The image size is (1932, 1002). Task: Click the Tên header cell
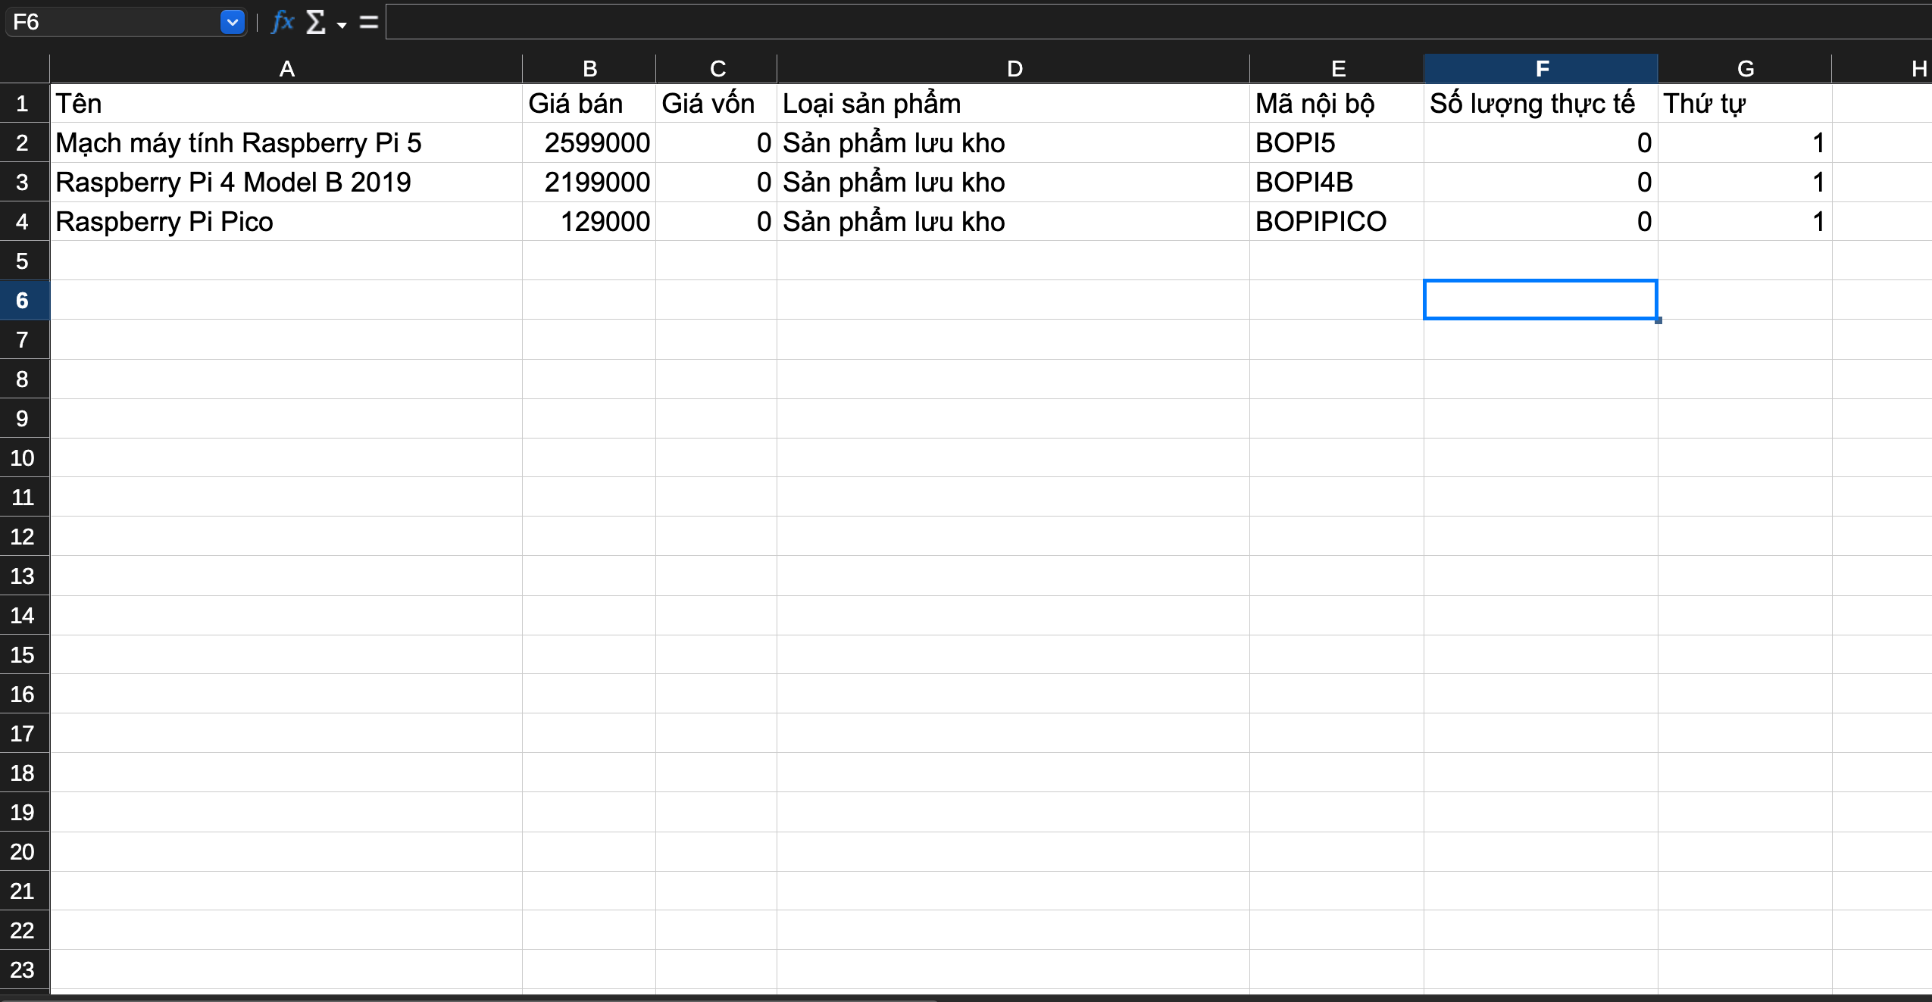pyautogui.click(x=286, y=104)
